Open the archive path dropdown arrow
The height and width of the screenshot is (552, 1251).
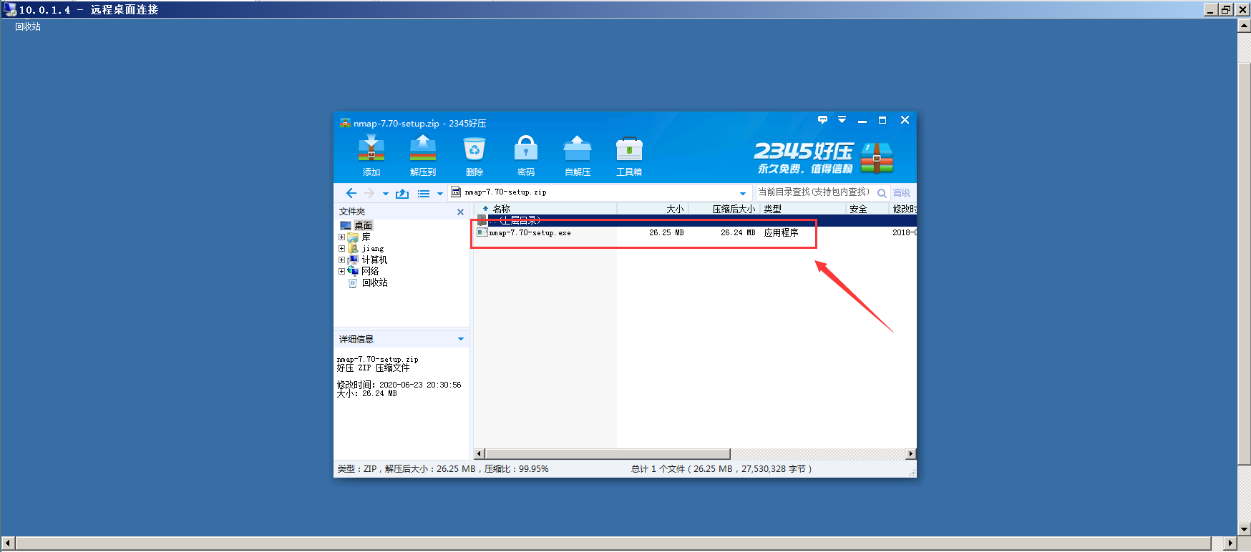743,193
